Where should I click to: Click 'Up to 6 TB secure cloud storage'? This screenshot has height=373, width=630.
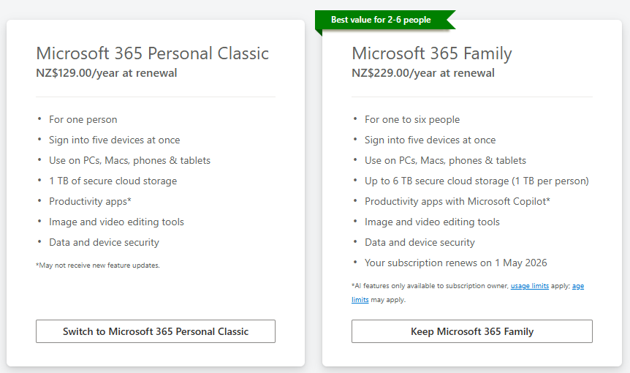pyautogui.click(x=477, y=181)
